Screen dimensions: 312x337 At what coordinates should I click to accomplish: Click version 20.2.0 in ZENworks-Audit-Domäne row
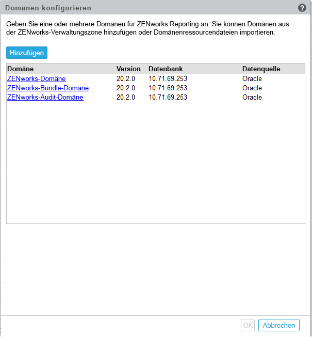pos(126,97)
